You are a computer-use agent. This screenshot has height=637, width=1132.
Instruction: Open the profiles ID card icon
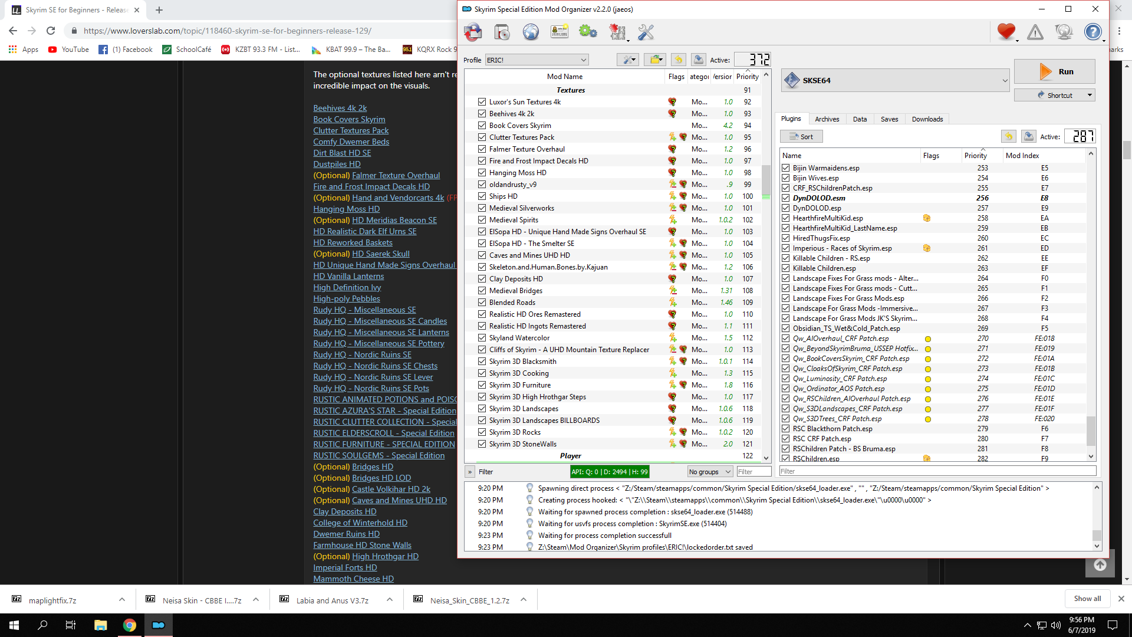560,32
